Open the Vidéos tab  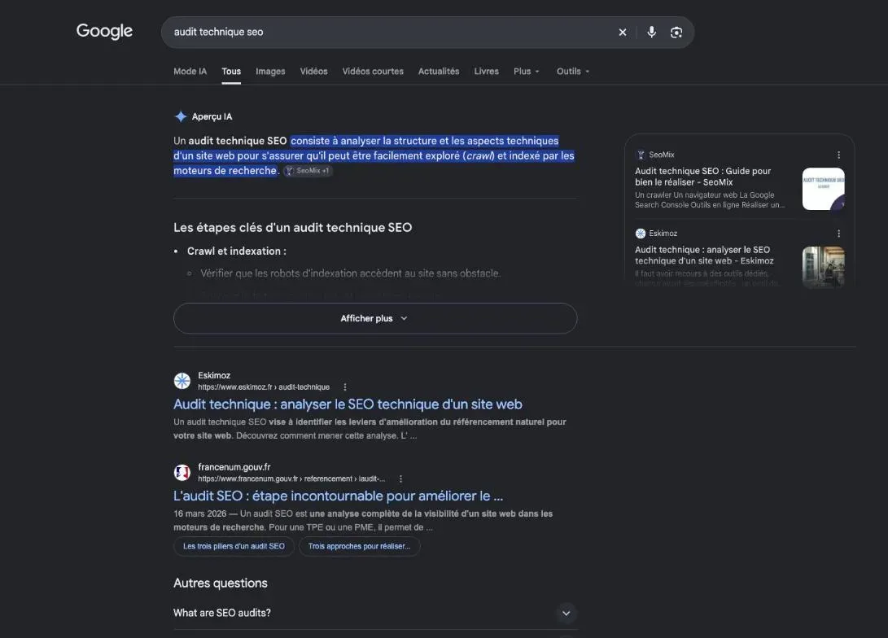pos(313,72)
